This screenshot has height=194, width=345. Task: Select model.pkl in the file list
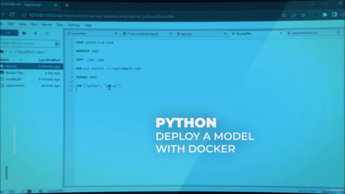click(31, 79)
